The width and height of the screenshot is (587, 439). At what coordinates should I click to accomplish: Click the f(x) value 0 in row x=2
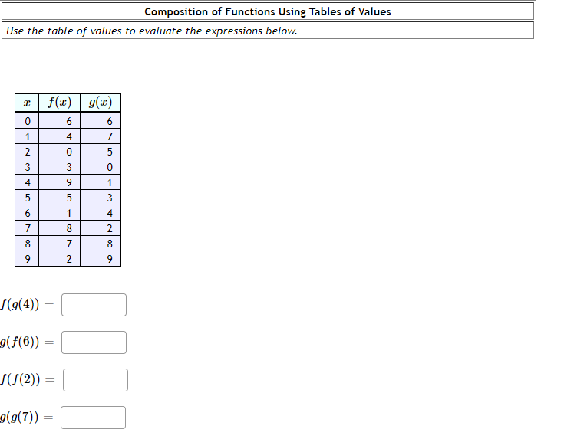coord(69,152)
